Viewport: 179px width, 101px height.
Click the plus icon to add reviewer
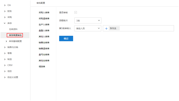pos(106,29)
